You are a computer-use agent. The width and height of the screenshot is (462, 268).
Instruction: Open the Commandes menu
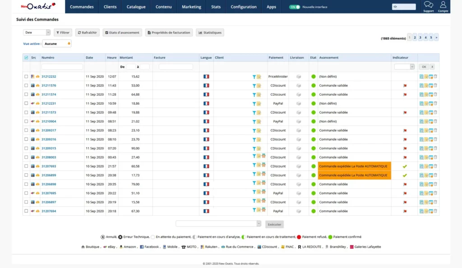pos(82,7)
